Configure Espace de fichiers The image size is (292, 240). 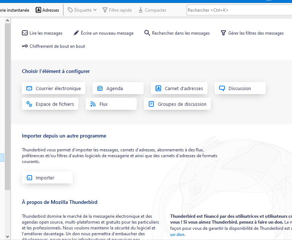point(50,104)
